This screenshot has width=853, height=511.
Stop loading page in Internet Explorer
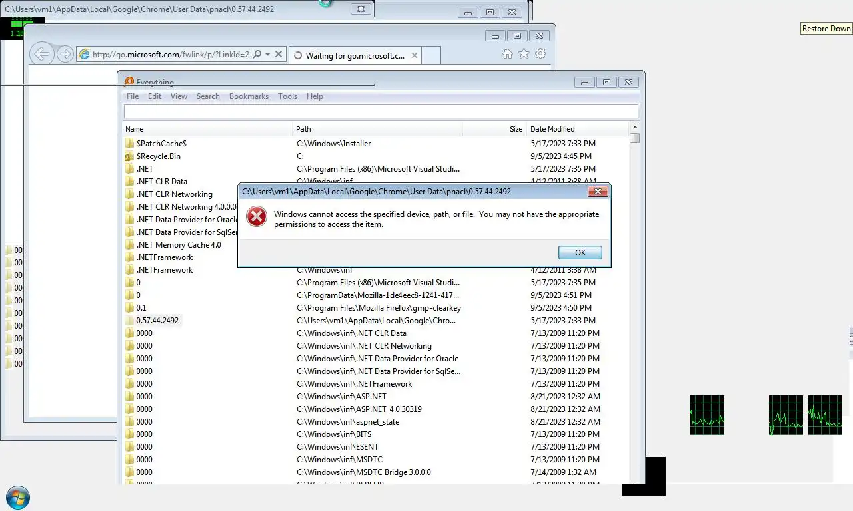[x=279, y=55]
